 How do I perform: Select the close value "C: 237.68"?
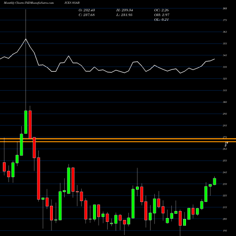pos(87,15)
